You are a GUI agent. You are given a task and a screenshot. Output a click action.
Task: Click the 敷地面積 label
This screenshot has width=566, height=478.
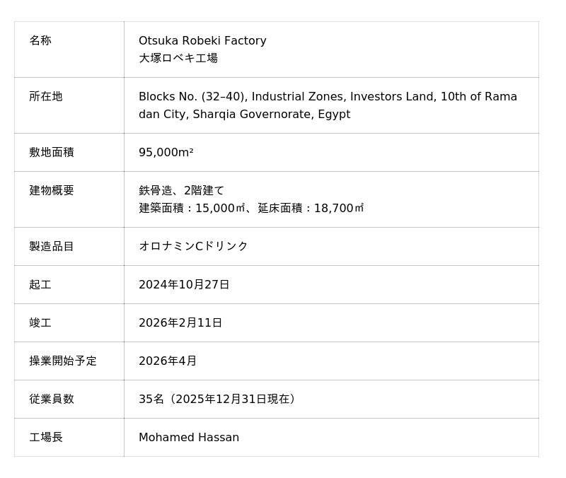[52, 153]
